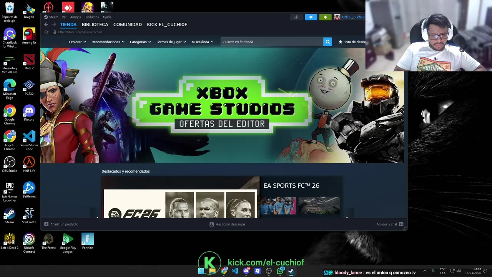
Task: Open the Papelera de reciclaje desktop icon
Action: point(10,12)
